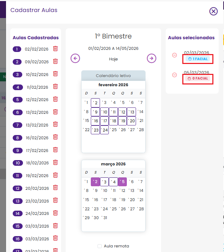Click the Calendário letivo header

pyautogui.click(x=113, y=76)
